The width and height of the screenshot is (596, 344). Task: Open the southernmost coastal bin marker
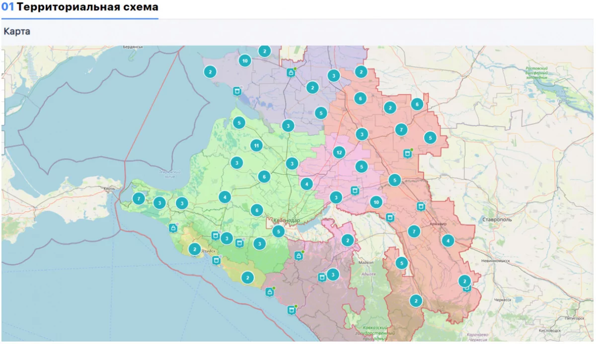tap(292, 310)
